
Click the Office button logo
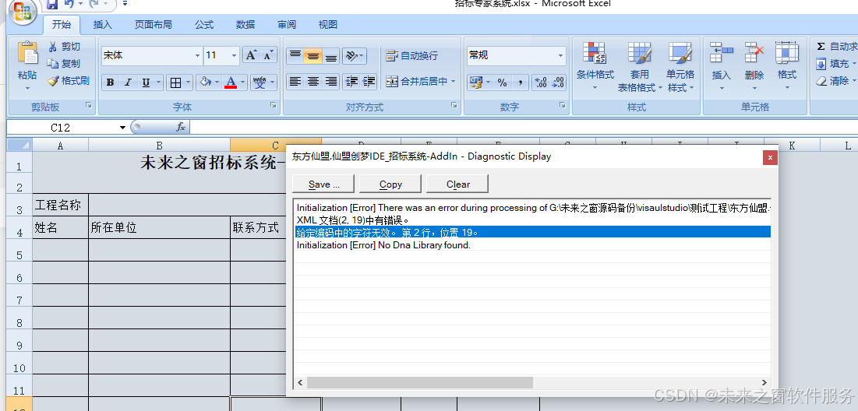point(23,10)
